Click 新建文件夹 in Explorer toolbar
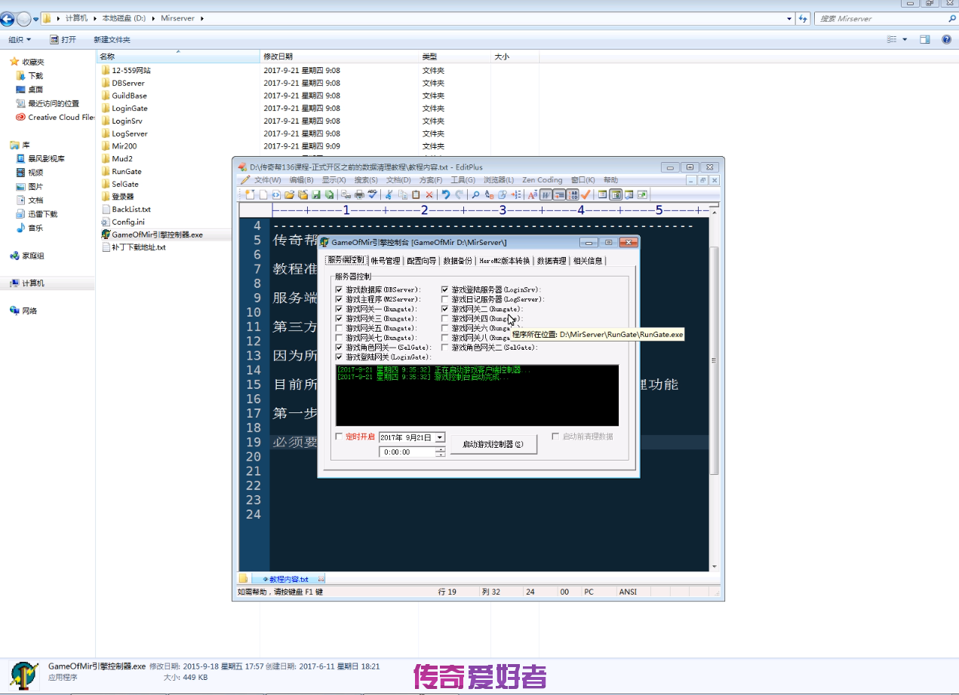 [x=112, y=39]
